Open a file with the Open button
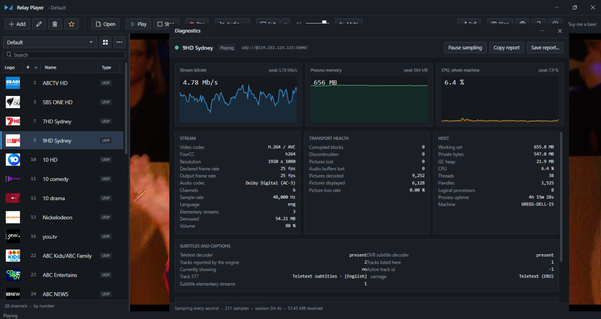Screen dimensions: 601x319 click(x=106, y=24)
